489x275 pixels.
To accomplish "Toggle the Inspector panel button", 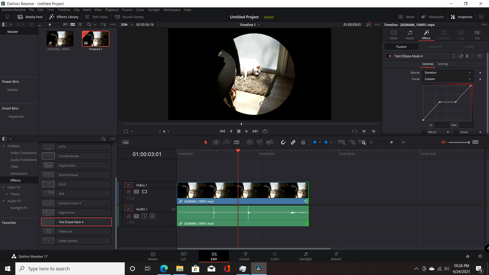I will coord(461,17).
